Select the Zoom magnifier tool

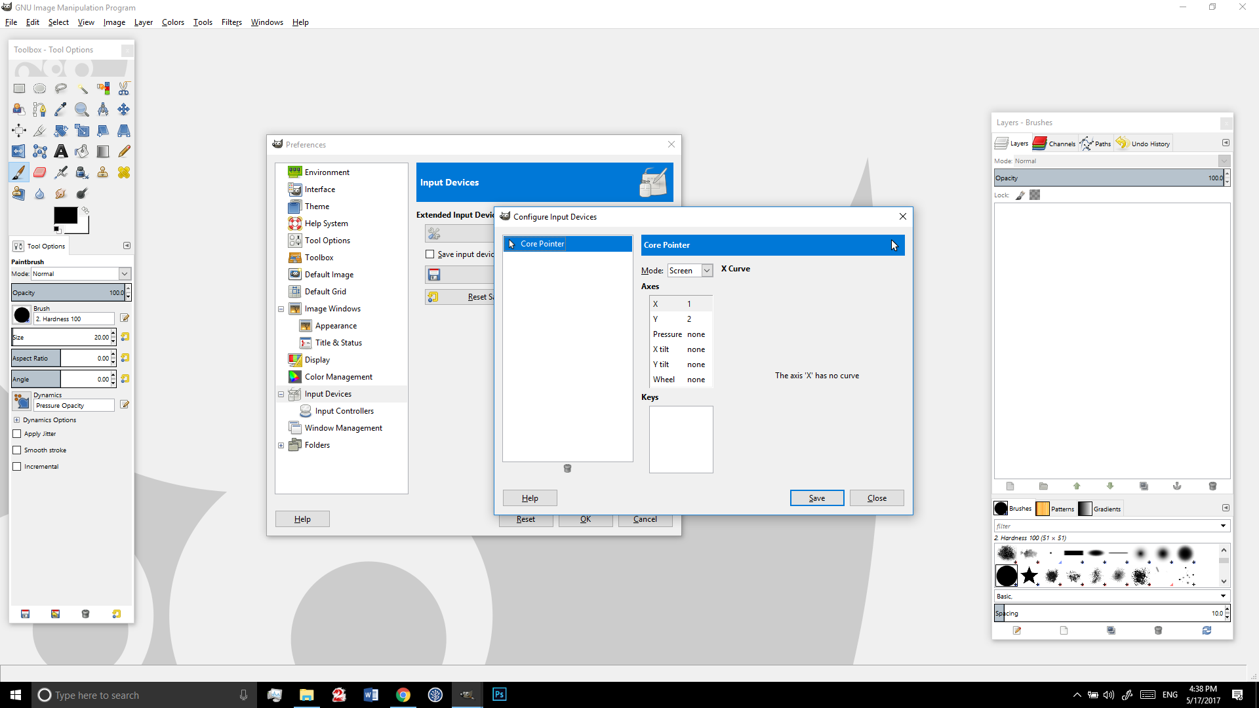pos(82,109)
